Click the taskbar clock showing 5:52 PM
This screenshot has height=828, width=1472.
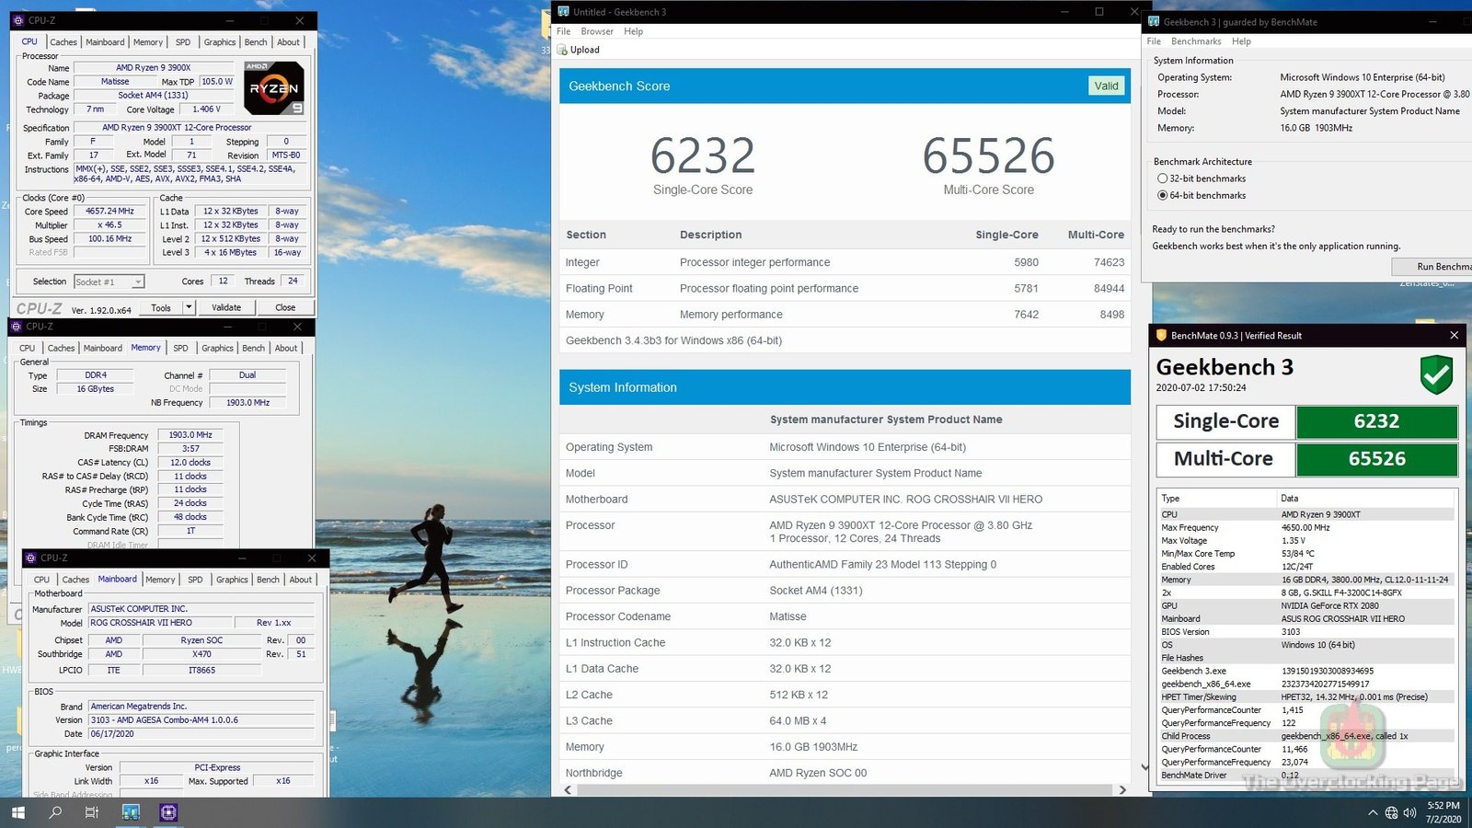[x=1443, y=811]
